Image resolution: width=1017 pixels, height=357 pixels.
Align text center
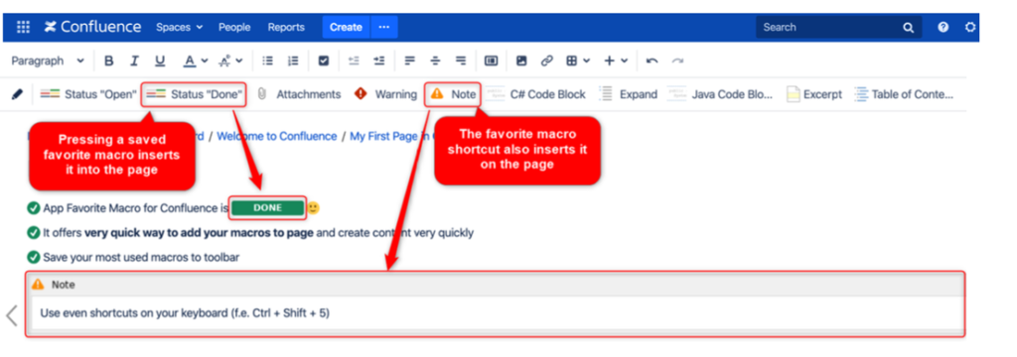coord(435,60)
